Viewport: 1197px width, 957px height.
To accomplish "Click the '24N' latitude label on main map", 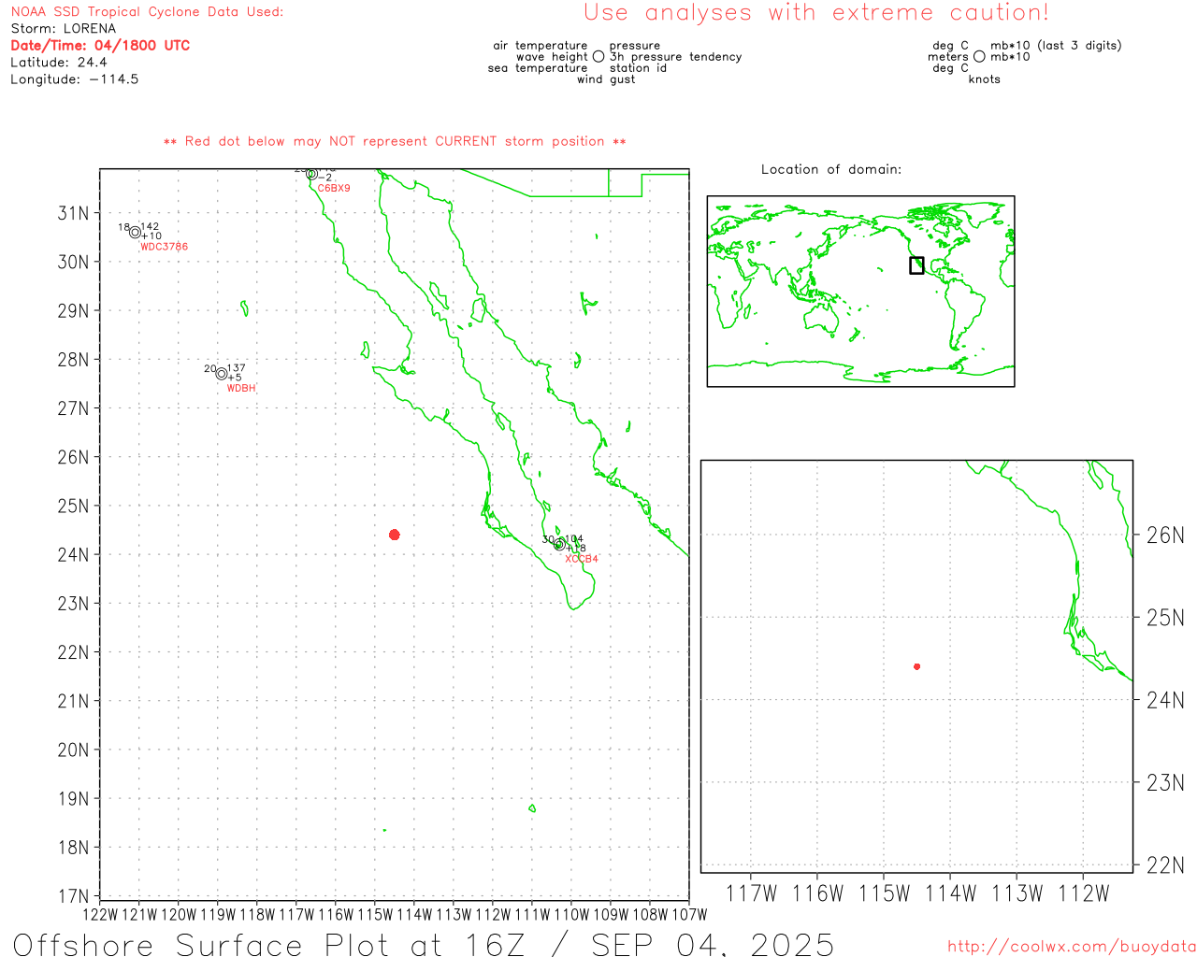I will [x=73, y=555].
